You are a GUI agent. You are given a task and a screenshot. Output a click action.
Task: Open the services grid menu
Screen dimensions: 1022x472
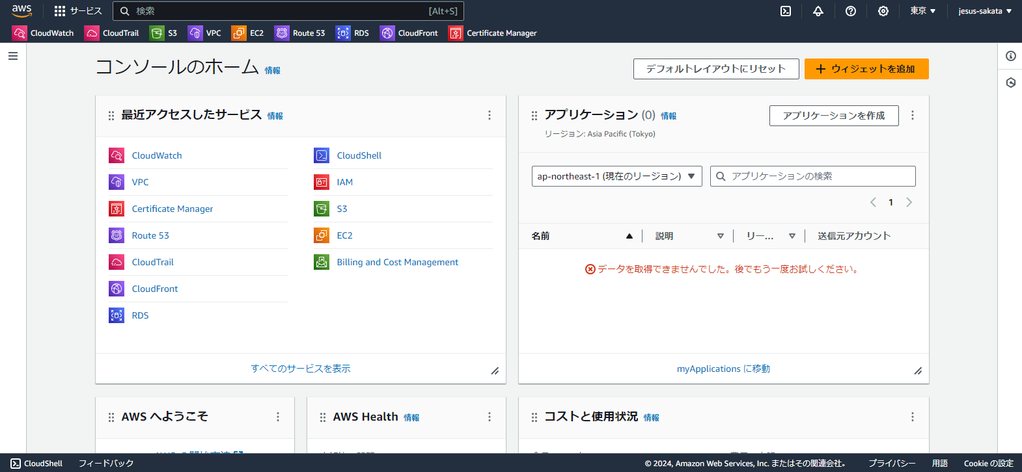tap(78, 11)
